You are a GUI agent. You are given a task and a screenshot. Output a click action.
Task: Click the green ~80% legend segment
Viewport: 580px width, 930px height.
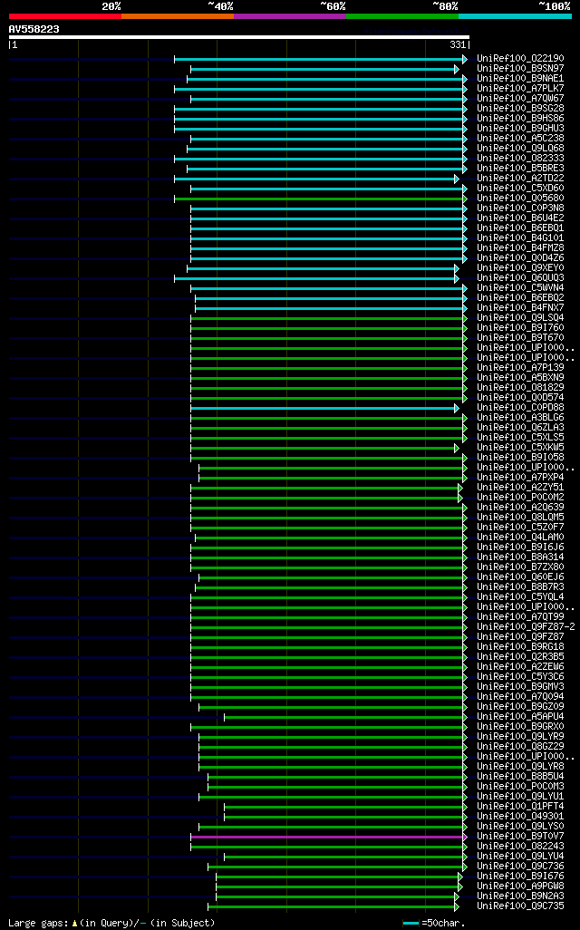coord(402,16)
